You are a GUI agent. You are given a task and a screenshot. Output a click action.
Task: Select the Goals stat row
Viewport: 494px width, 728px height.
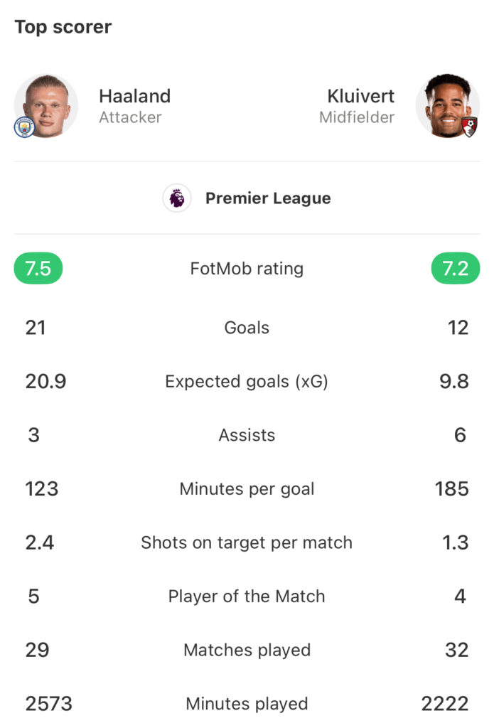pos(247,328)
